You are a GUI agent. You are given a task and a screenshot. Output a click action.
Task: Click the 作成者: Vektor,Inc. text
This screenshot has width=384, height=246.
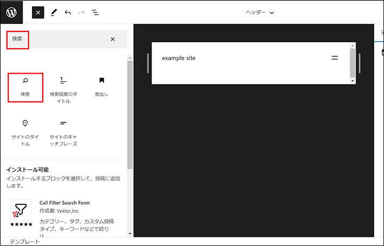click(59, 211)
